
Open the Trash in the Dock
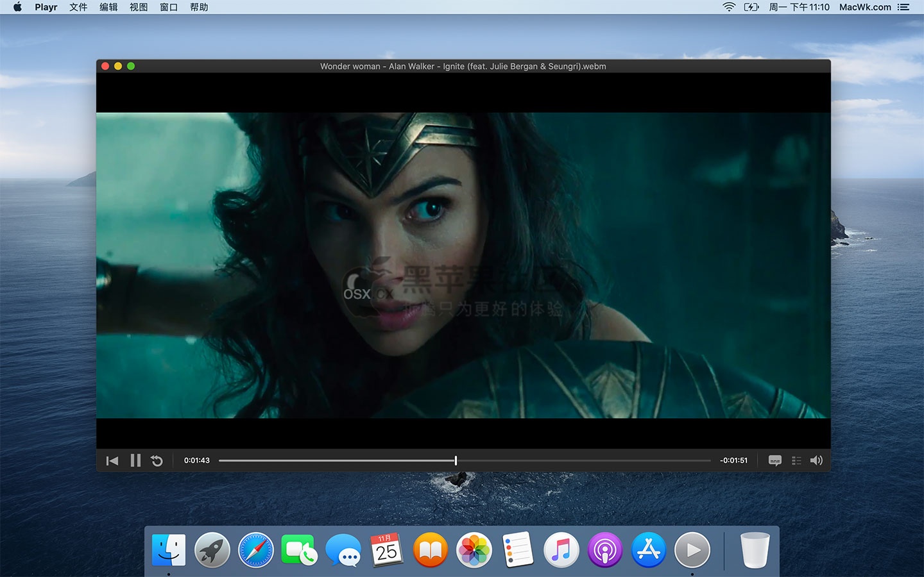pyautogui.click(x=755, y=550)
